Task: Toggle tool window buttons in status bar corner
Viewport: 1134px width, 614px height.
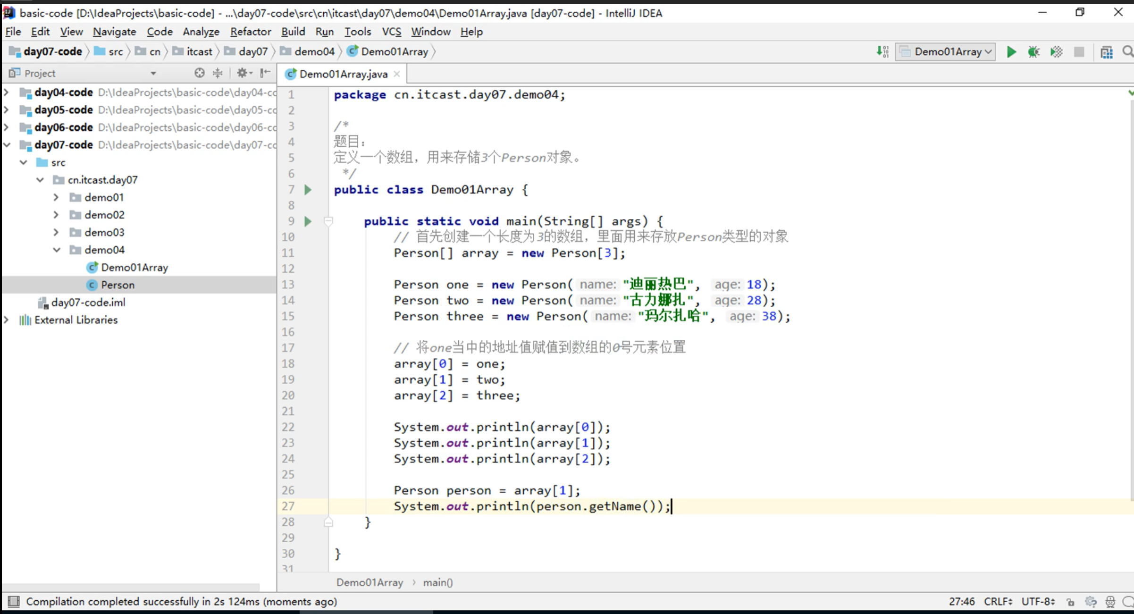Action: point(14,601)
